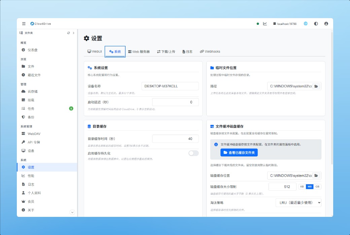This screenshot has width=350, height=235.
Task: Open 备份 backup page
Action: click(47, 117)
